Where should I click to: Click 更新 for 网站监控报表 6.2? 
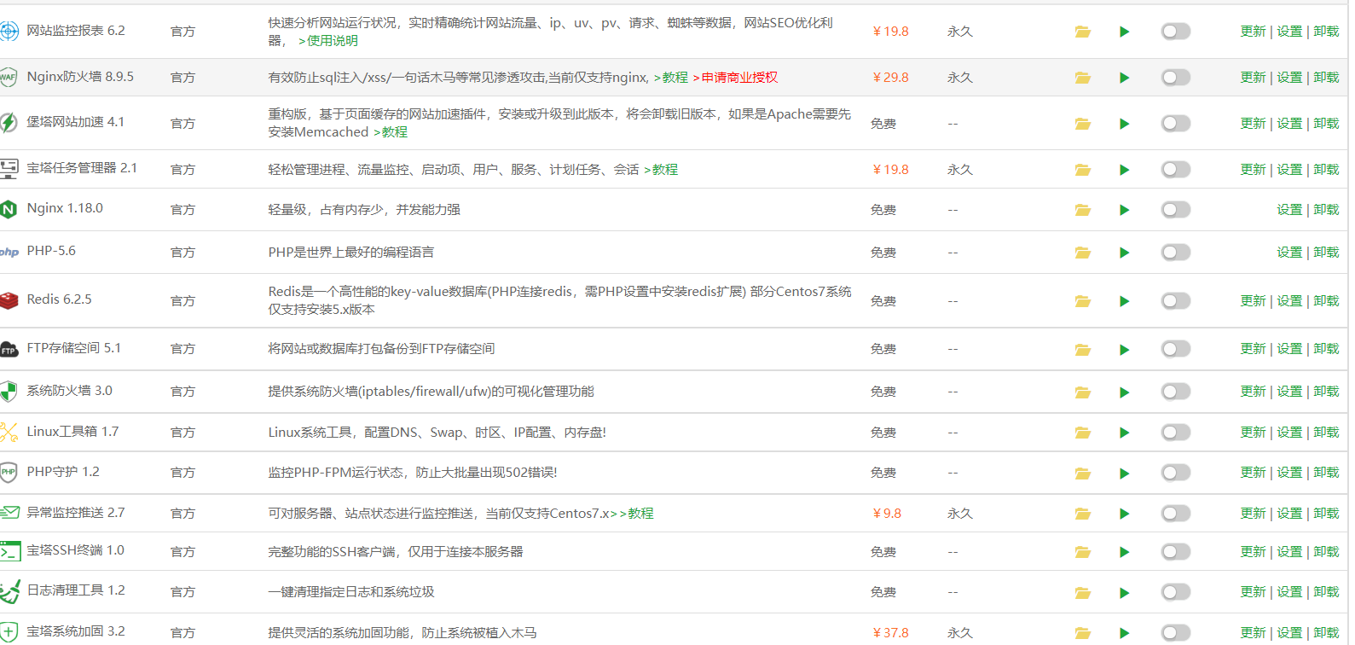[x=1253, y=32]
